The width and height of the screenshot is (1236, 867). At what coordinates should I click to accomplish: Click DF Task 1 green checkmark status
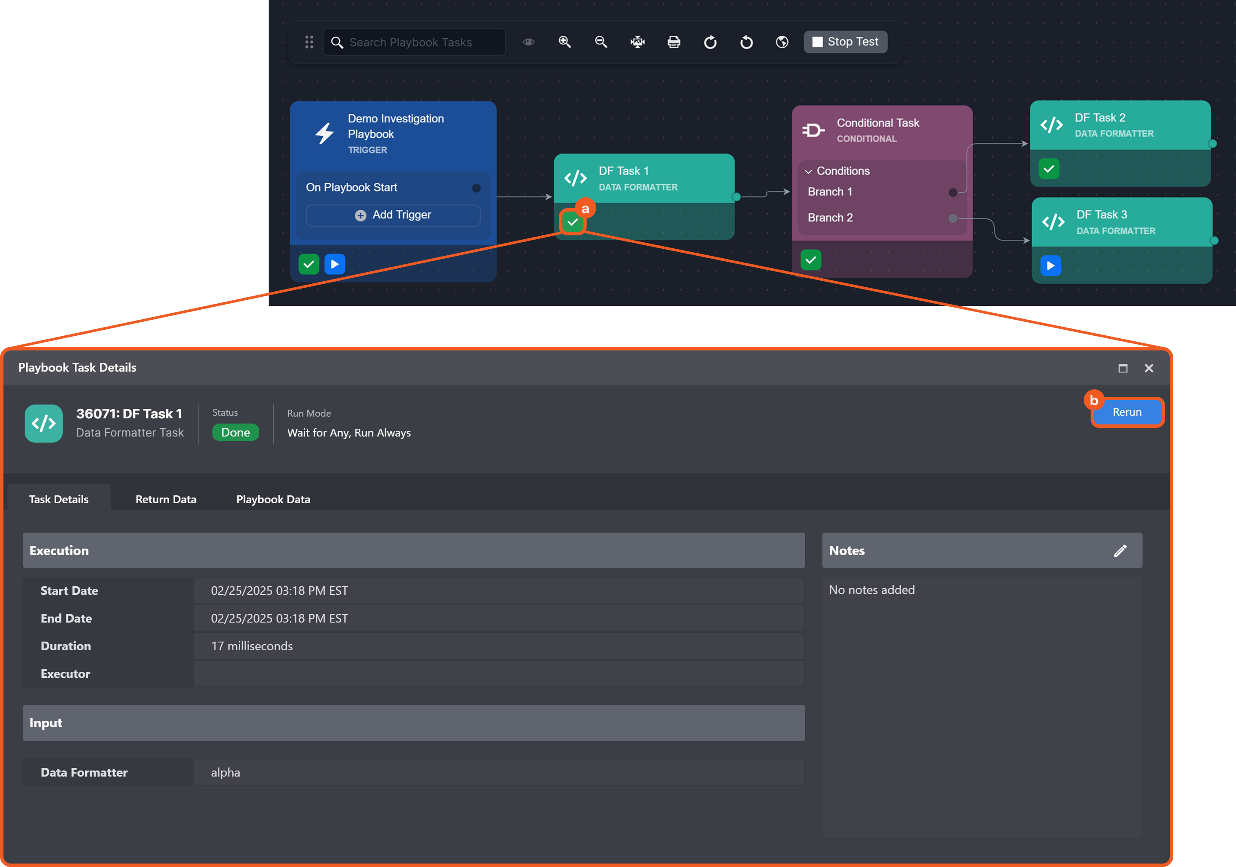click(572, 222)
